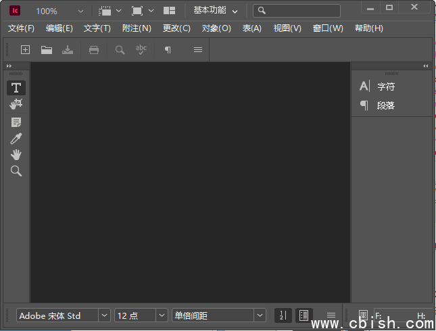Click the Open folder icon in toolbar
Screen dimensions: 436x331
coord(46,50)
